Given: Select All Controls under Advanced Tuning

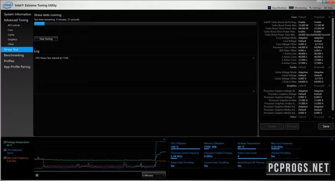Looking at the screenshot, I should tap(14, 25).
